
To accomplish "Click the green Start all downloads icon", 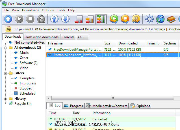I will pyautogui.click(x=114, y=19).
